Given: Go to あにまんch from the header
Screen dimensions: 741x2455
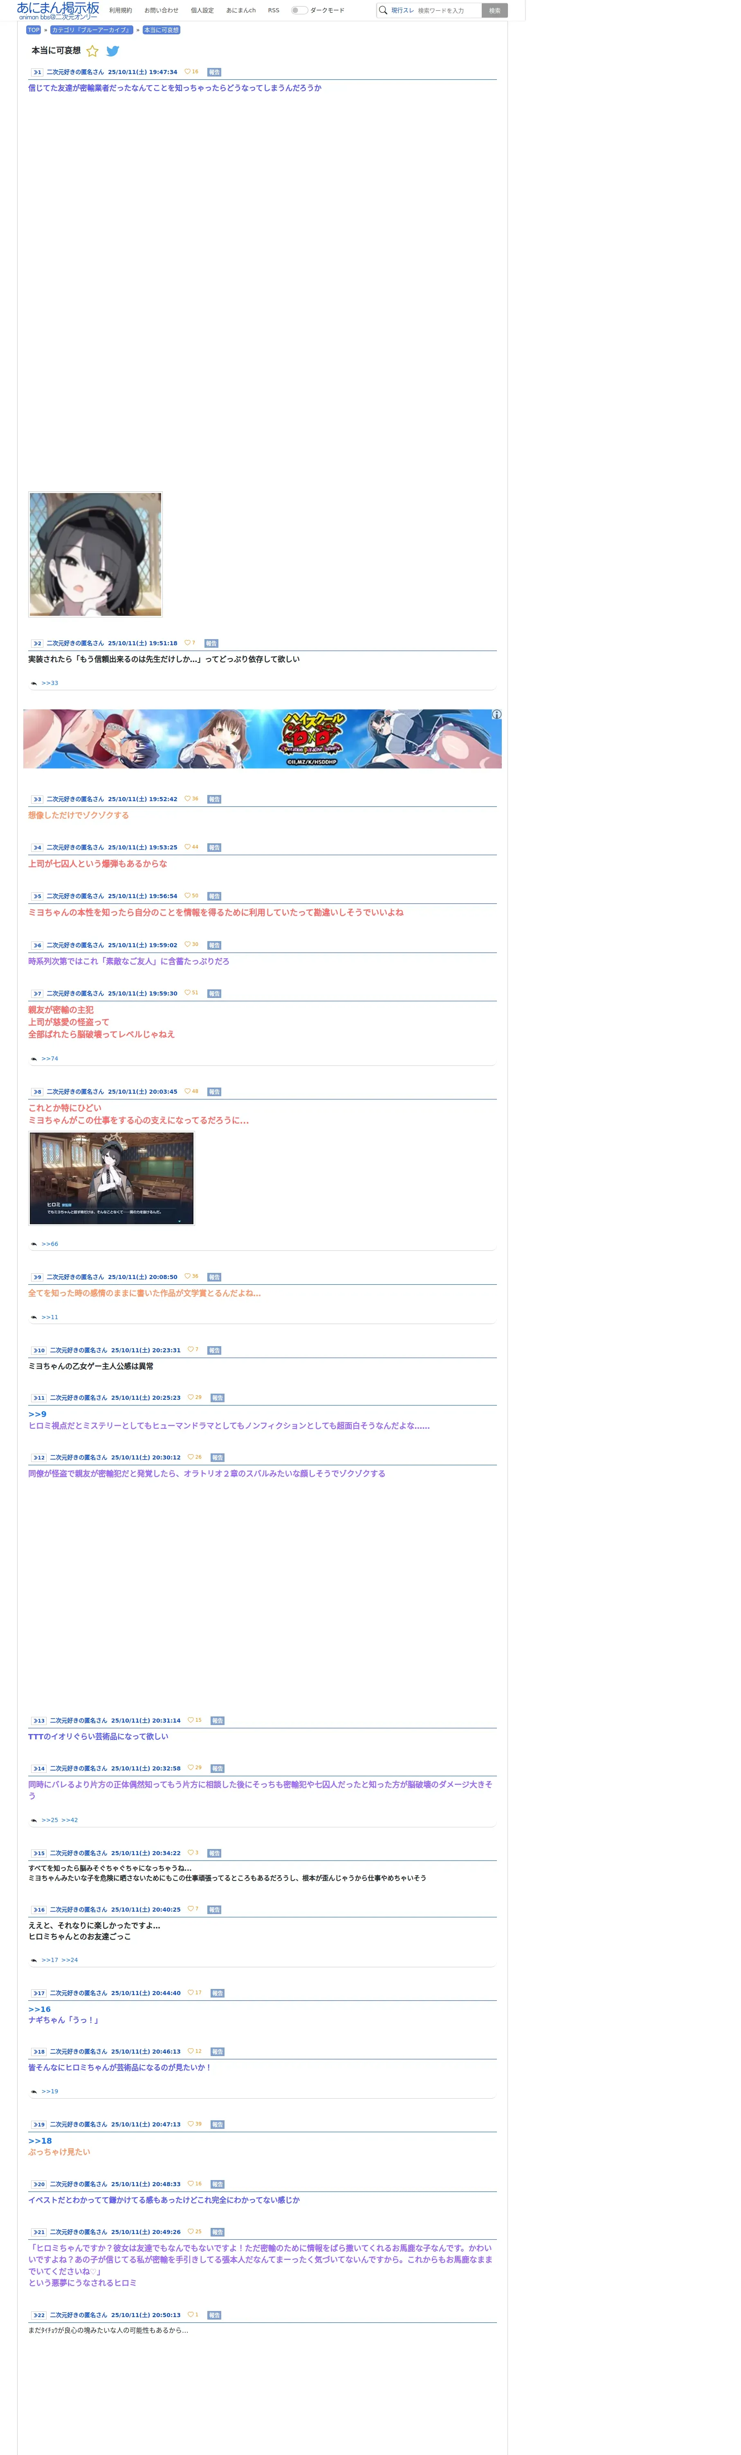Looking at the screenshot, I should click(x=241, y=11).
